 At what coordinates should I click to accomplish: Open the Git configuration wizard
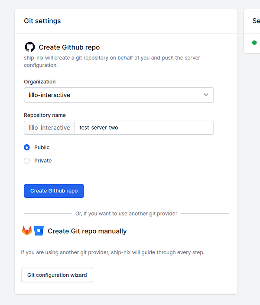pos(57,275)
